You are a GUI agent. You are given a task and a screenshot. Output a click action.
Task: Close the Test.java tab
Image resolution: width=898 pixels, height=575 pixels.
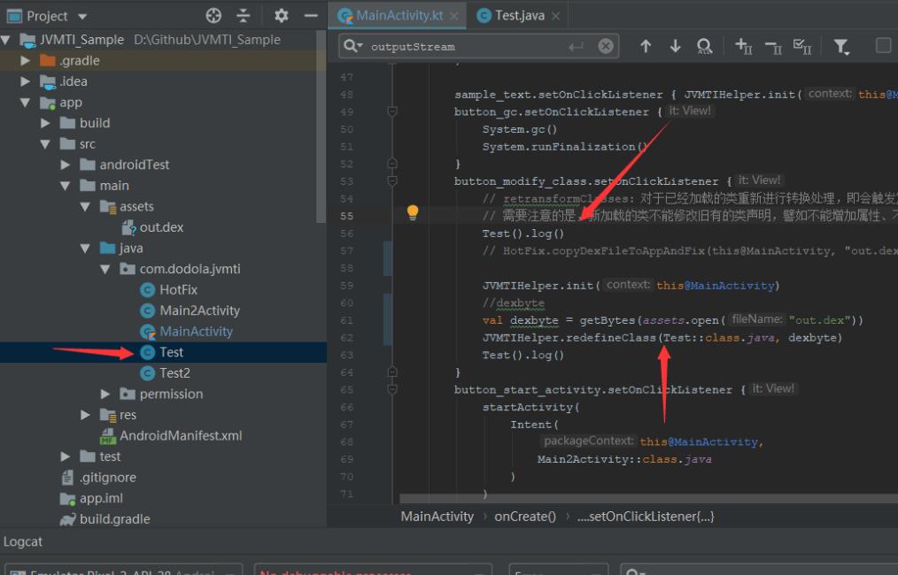click(555, 16)
